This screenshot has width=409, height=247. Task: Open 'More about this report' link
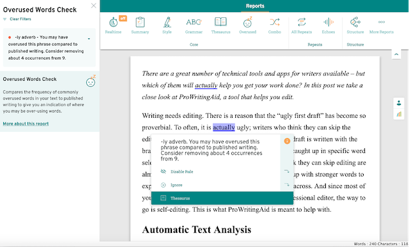[x=26, y=124]
